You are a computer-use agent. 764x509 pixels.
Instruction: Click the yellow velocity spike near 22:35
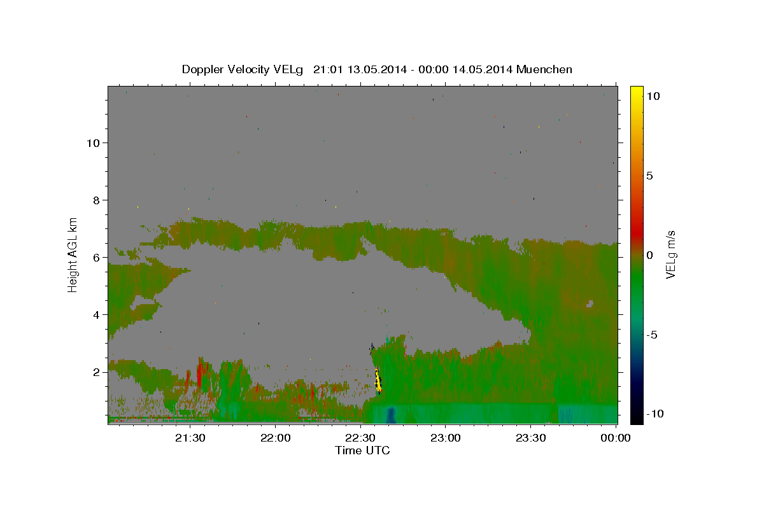click(378, 380)
